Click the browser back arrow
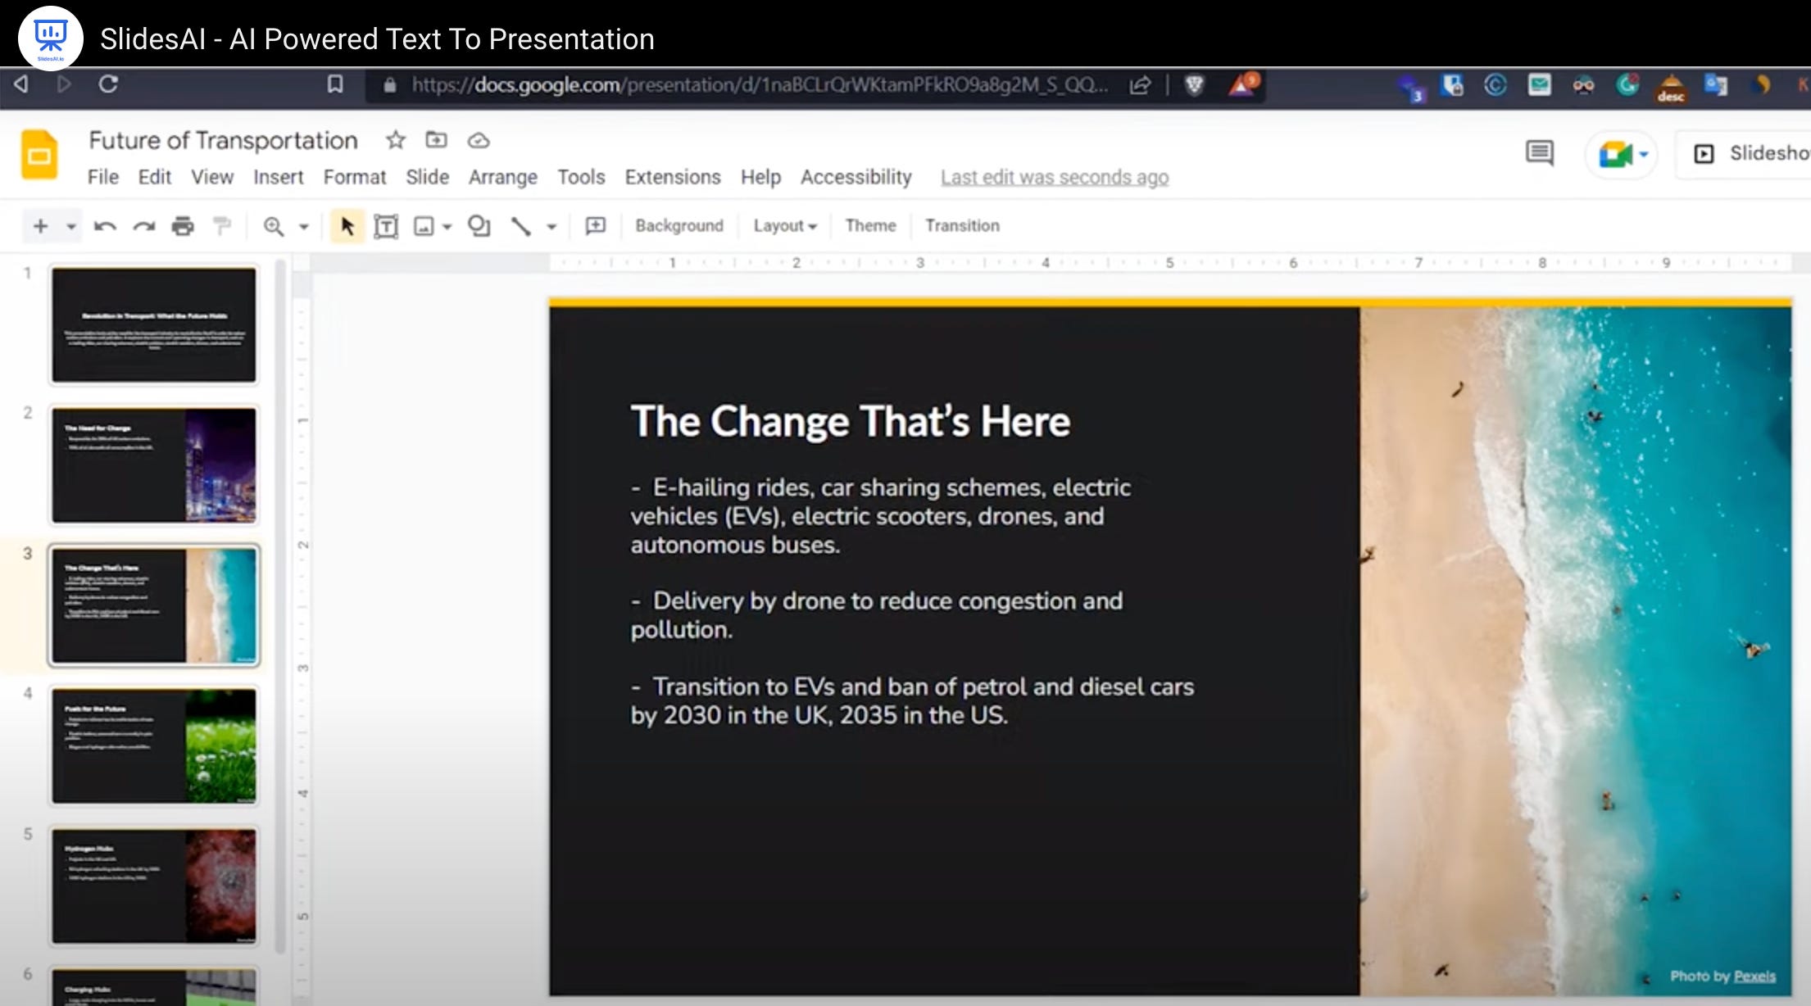Screen dimensions: 1811x1006 click(21, 84)
